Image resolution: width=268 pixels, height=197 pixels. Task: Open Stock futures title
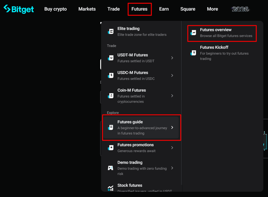(130, 185)
